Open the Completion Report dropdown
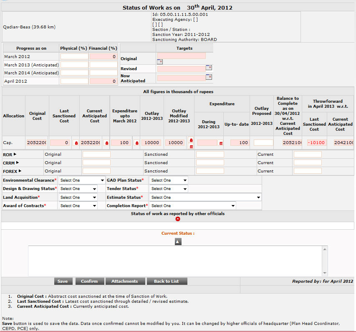Image resolution: width=356 pixels, height=332 pixels. point(192,205)
